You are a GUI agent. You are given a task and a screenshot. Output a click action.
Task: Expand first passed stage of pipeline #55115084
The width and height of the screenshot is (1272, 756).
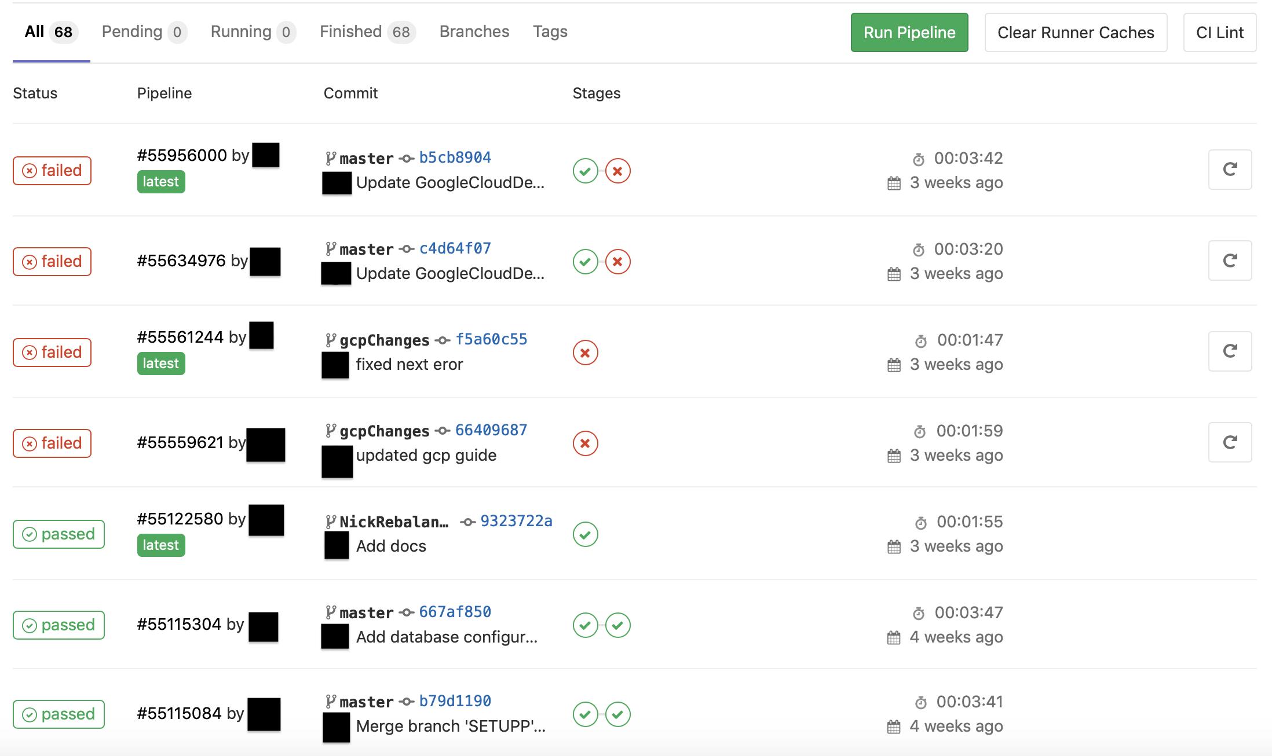click(585, 714)
